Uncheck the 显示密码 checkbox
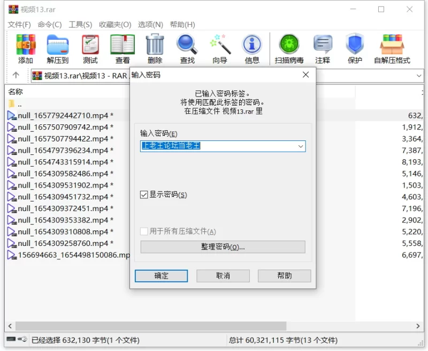428x351 pixels. click(144, 195)
